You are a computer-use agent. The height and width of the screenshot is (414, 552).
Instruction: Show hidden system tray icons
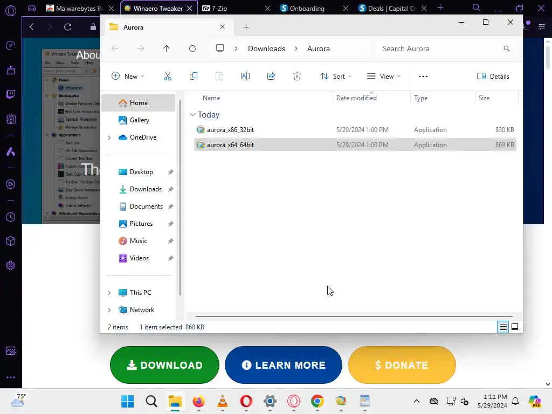pyautogui.click(x=417, y=401)
